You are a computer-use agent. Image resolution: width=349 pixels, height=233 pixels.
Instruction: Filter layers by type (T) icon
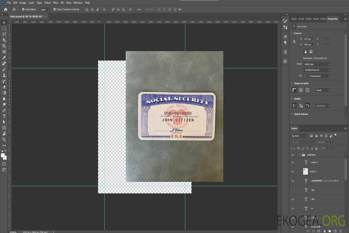coord(321,136)
